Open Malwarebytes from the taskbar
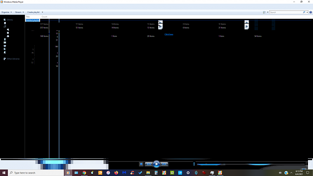 tap(124, 173)
